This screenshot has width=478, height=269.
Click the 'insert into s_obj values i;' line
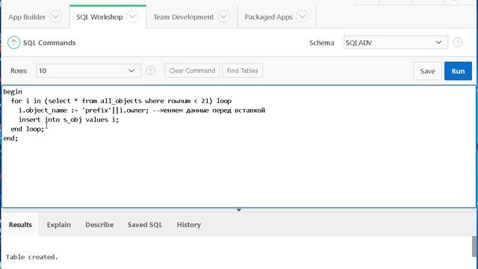69,120
